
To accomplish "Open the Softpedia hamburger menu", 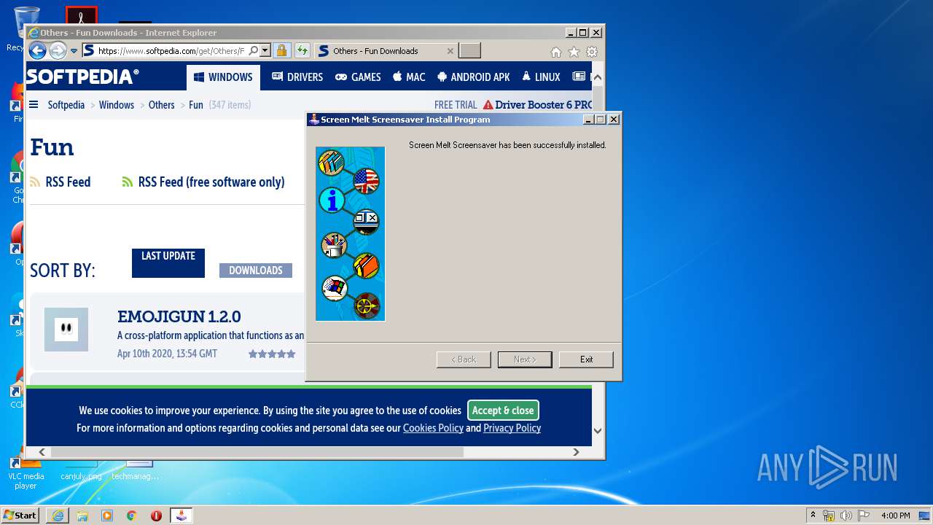I will (34, 105).
